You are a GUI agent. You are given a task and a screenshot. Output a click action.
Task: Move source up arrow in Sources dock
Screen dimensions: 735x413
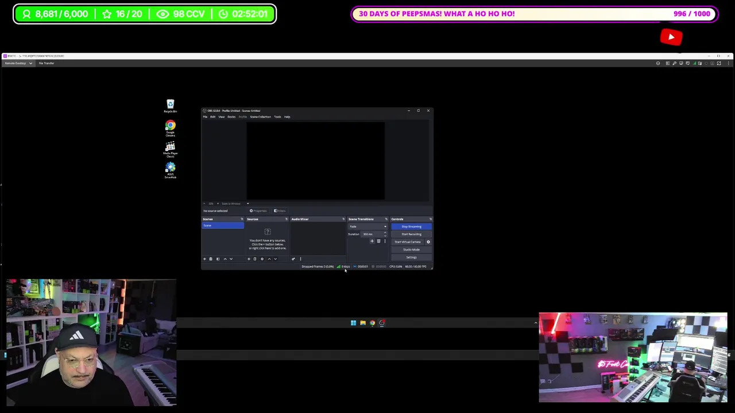(269, 259)
